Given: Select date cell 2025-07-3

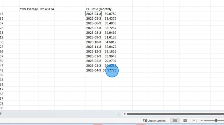Looking at the screenshot, I should (x=94, y=28).
